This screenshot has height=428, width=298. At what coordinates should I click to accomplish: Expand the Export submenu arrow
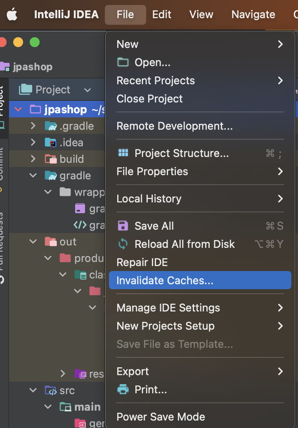click(280, 371)
